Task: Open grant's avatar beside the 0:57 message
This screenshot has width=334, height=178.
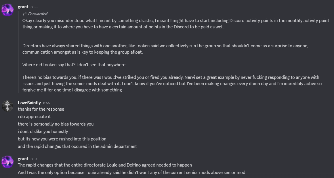Action: tap(8, 162)
